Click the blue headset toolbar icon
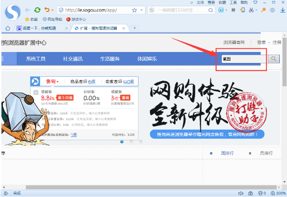Image resolution: width=287 pixels, height=197 pixels. tap(221, 10)
